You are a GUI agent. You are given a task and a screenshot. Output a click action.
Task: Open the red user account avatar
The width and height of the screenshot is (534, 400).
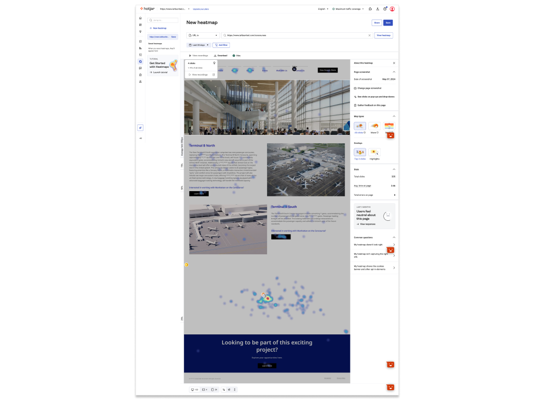392,9
